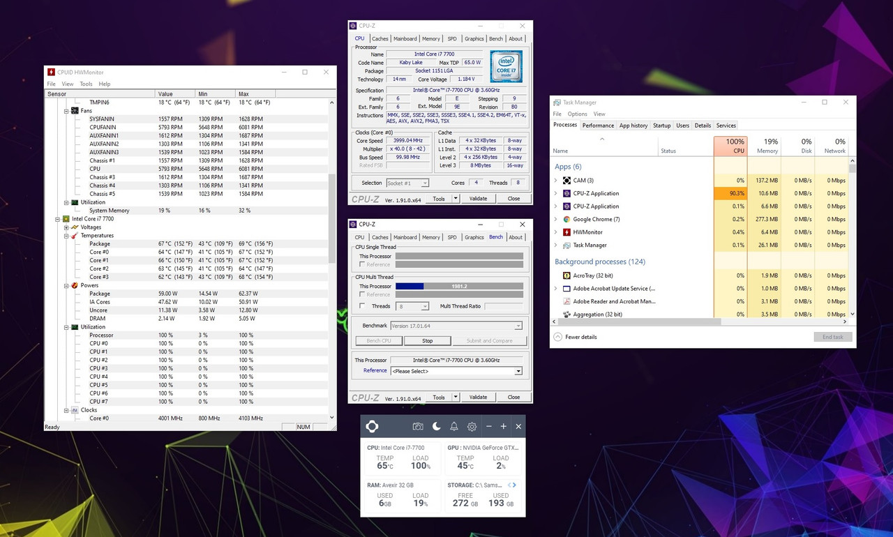Click the Clocks icon in HWMonitor tree
This screenshot has height=537, width=893.
tap(75, 410)
